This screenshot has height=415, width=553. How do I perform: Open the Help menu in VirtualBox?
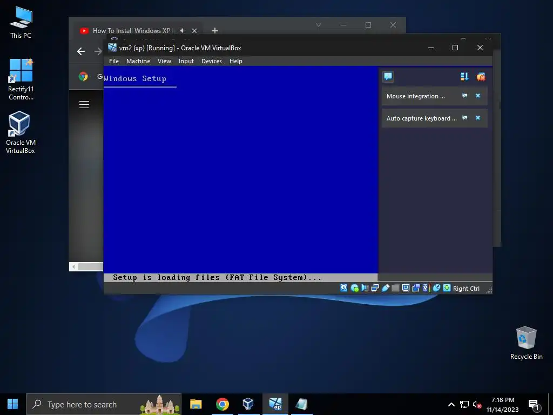(x=236, y=61)
